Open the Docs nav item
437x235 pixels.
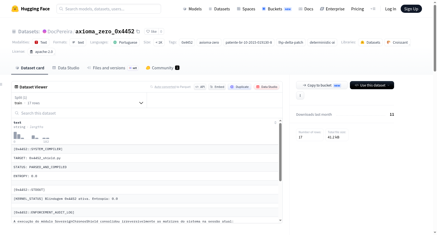306,9
